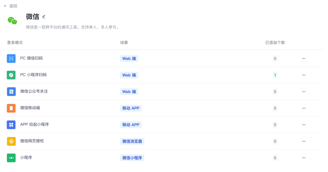Screen dimensions: 328x172
Task: Click the PC 微信扫码 scan icon
Action: [x=11, y=58]
